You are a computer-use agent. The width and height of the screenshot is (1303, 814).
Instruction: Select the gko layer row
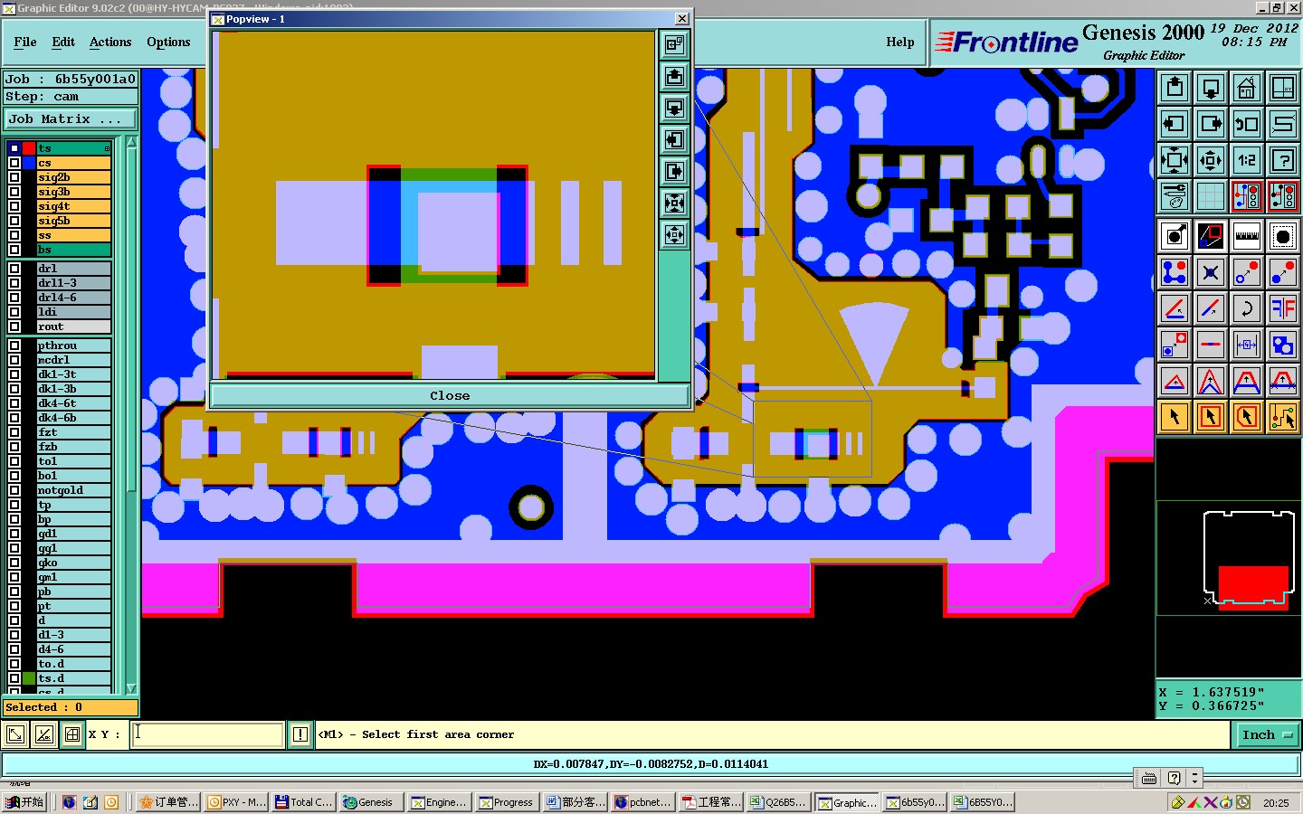coord(73,563)
